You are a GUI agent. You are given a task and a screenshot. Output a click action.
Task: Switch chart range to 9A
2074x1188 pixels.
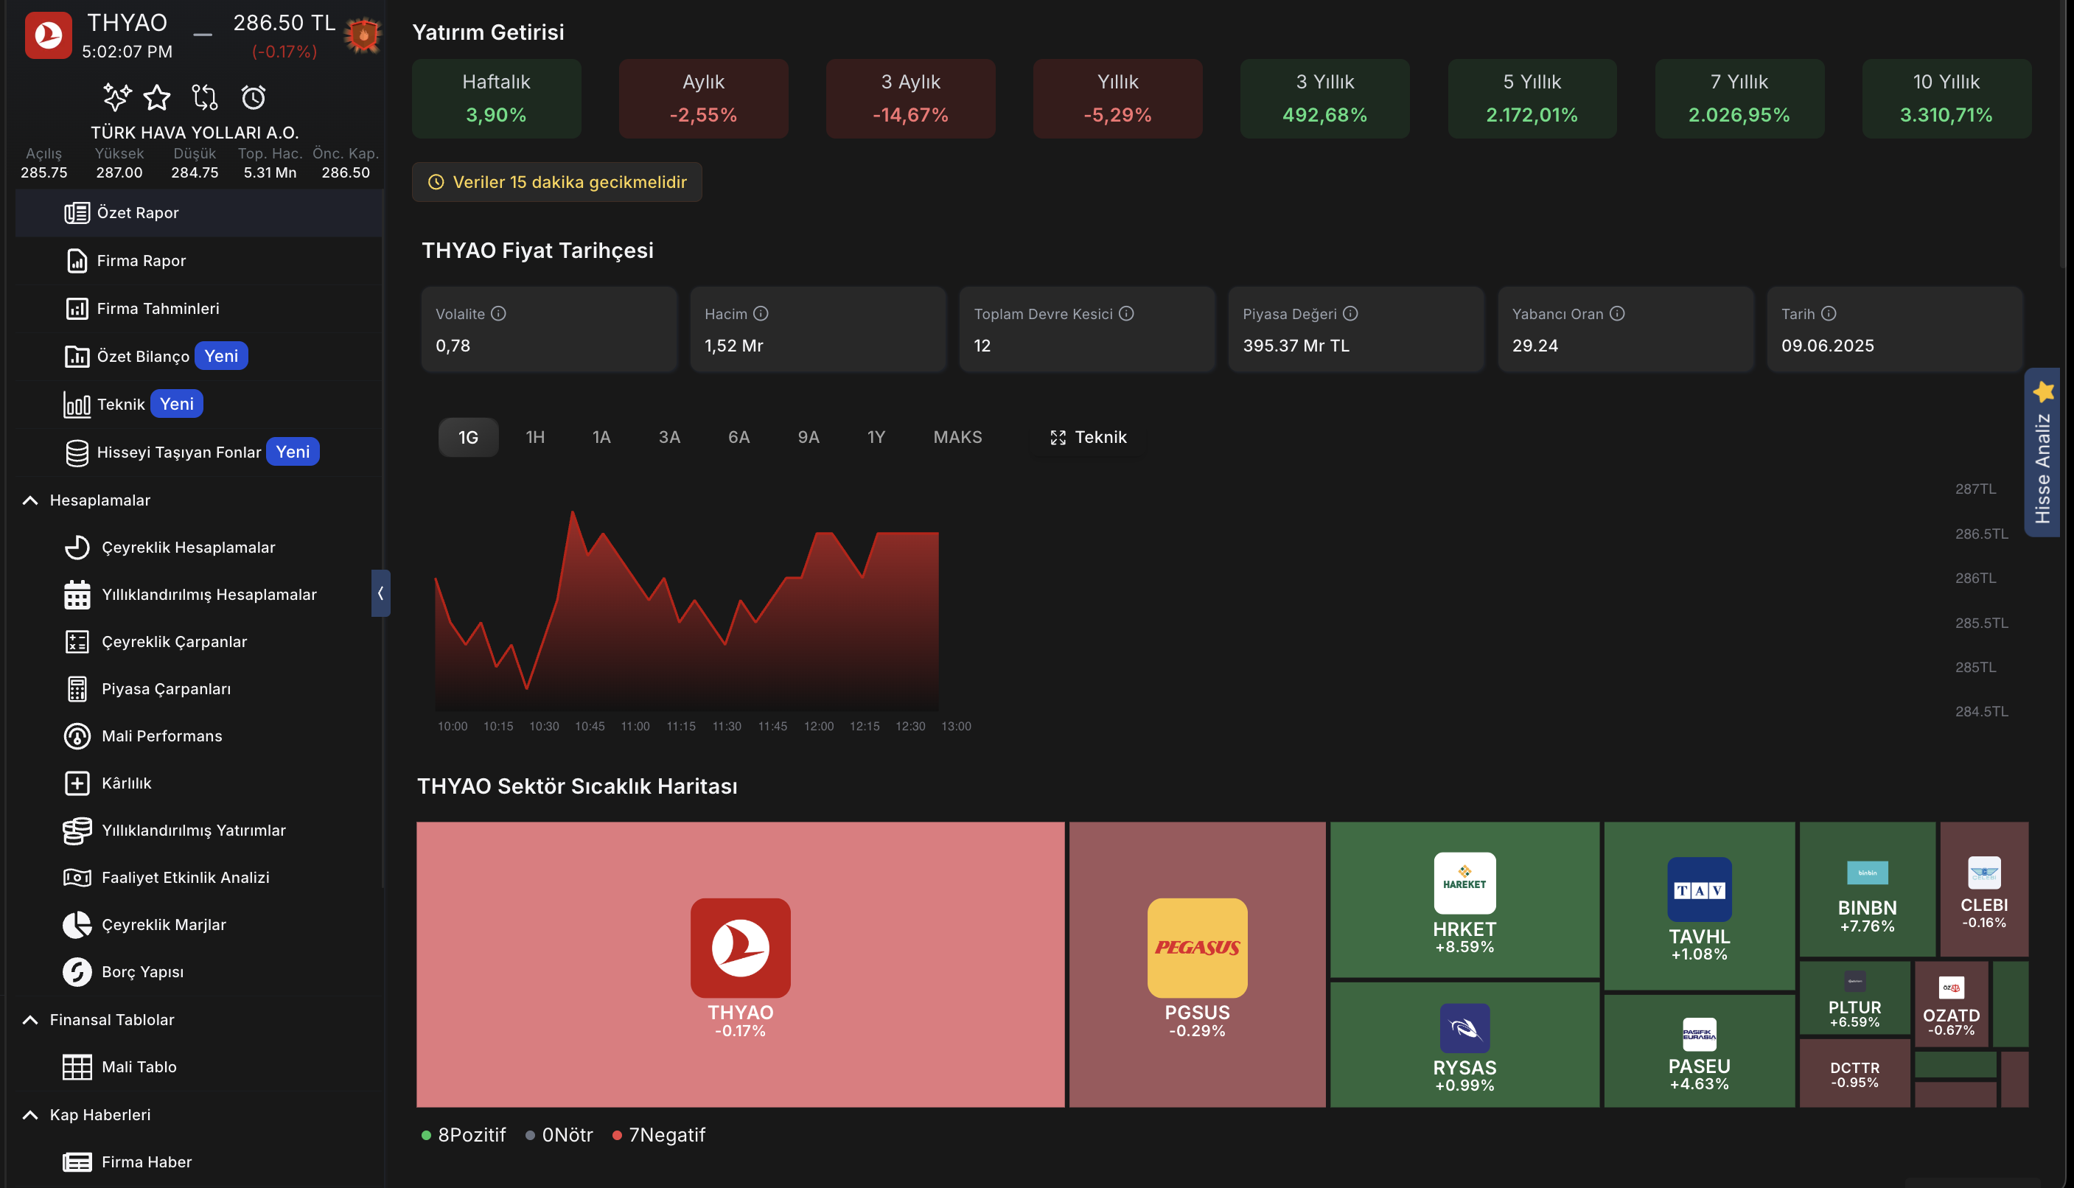(808, 437)
